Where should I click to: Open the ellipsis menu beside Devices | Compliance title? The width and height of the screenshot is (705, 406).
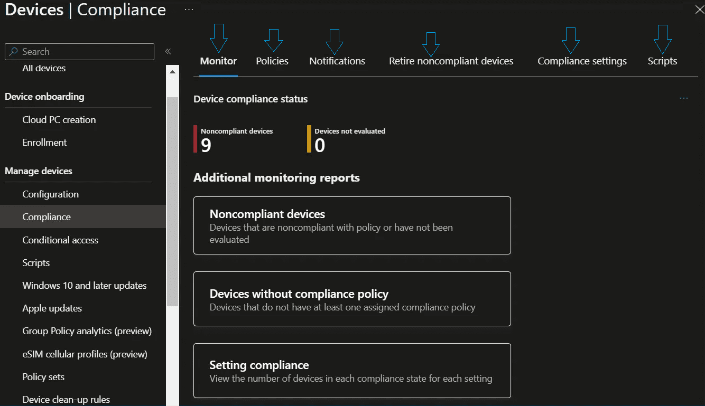pos(189,9)
